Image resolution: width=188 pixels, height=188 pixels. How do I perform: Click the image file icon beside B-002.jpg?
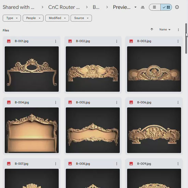[x=70, y=41]
